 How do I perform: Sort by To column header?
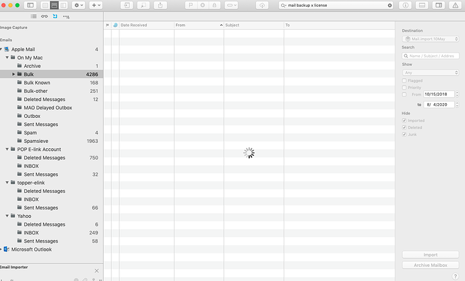point(339,25)
